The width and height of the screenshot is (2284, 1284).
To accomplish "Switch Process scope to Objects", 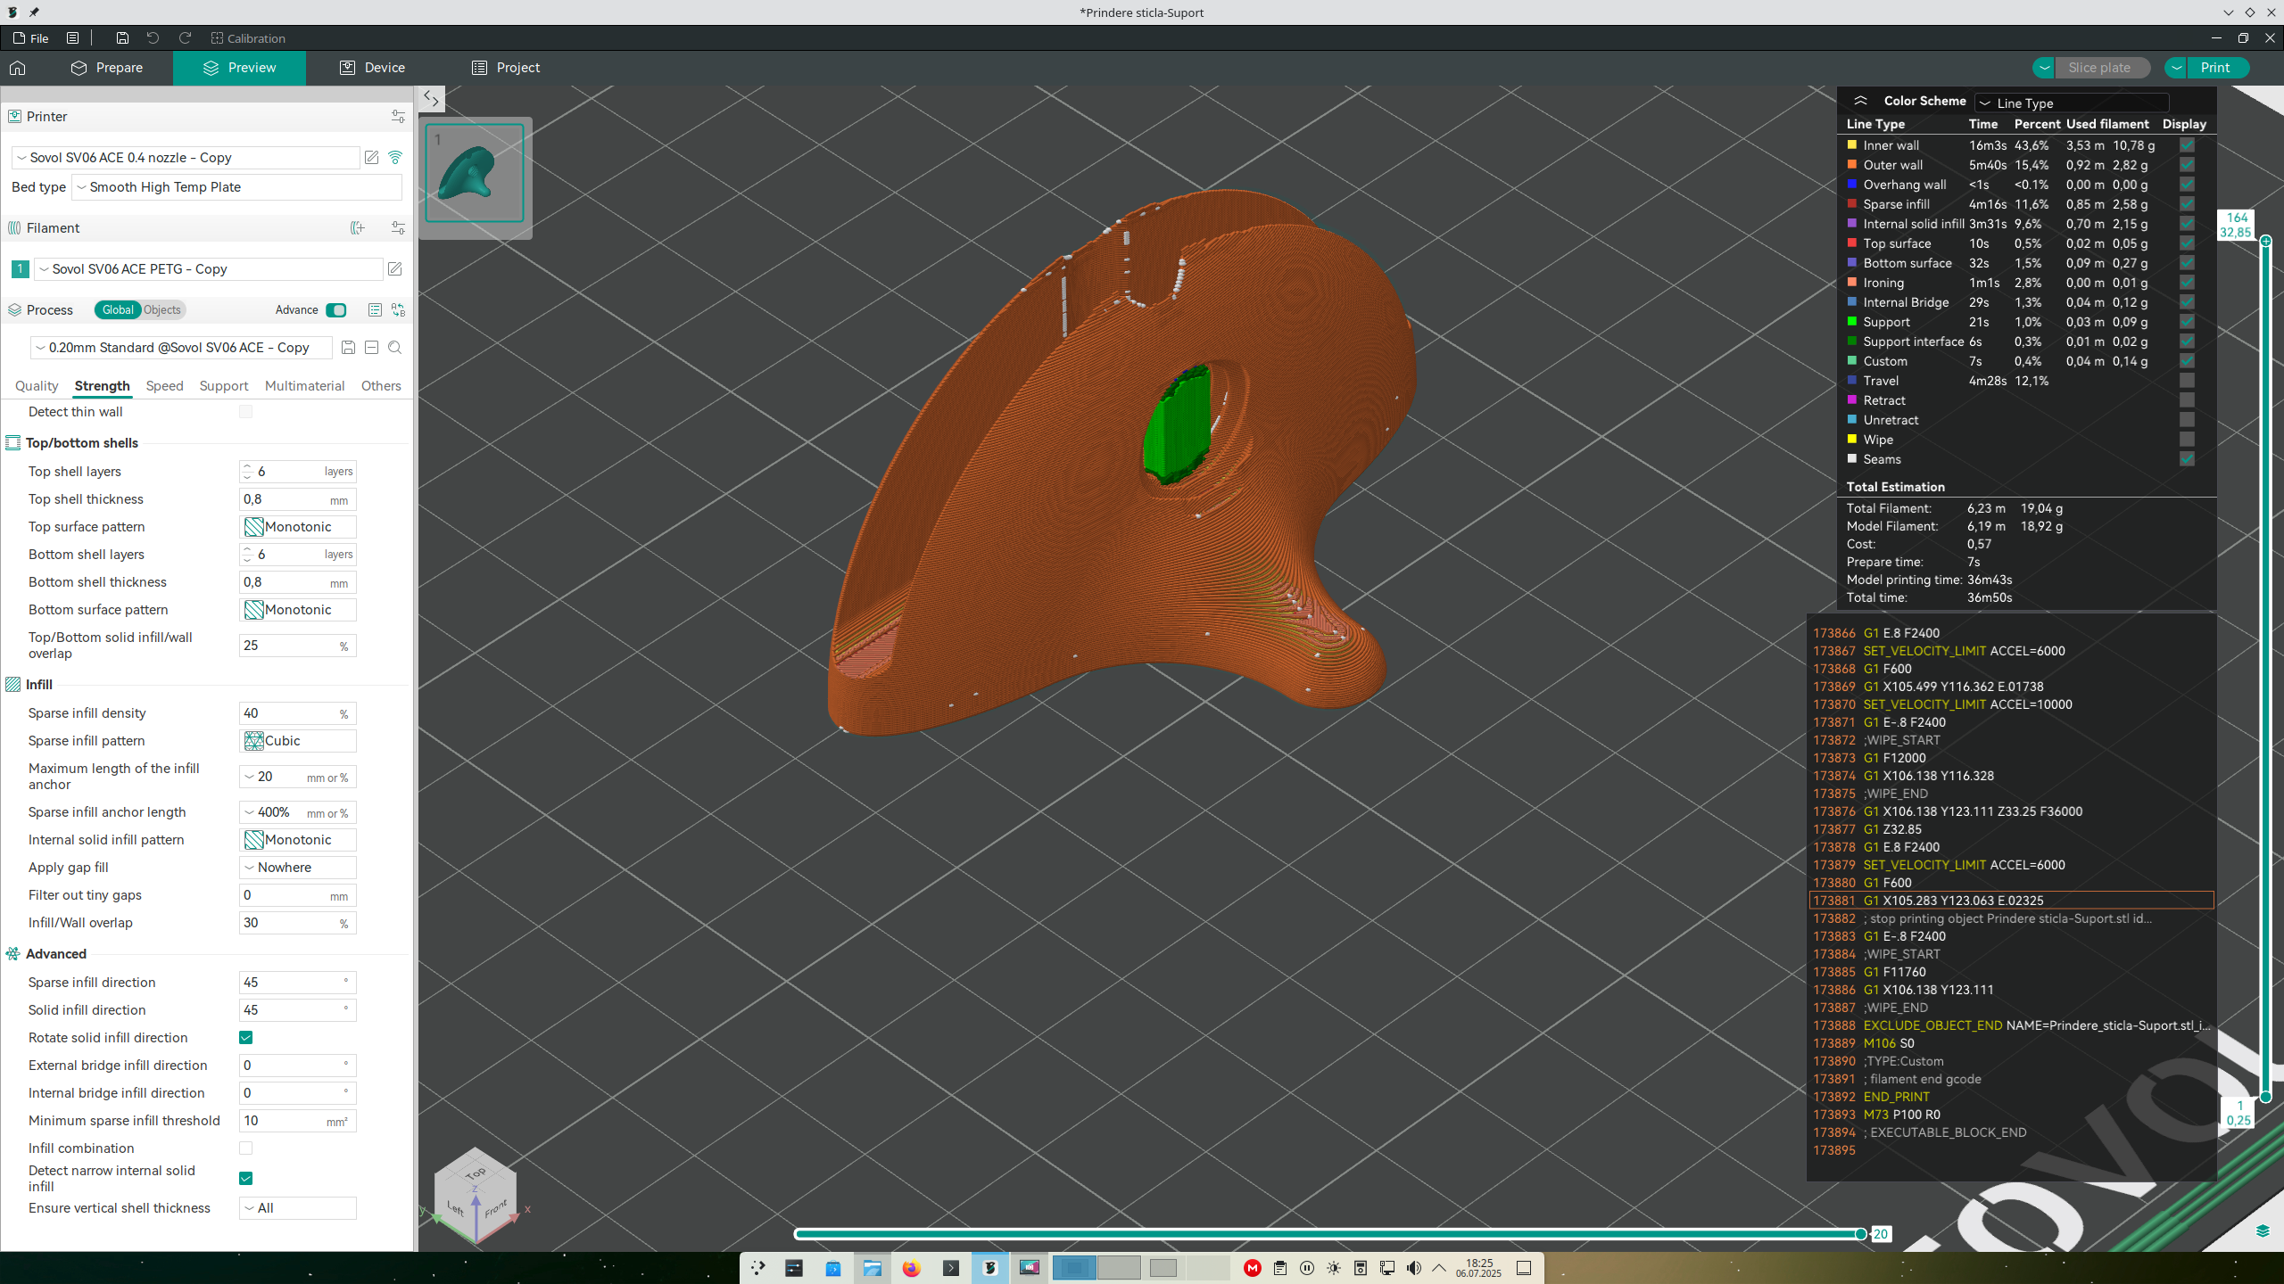I will pos(162,310).
